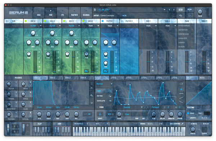
Task: Click the pitch bend cross-arrows icon
Action: click(28, 125)
